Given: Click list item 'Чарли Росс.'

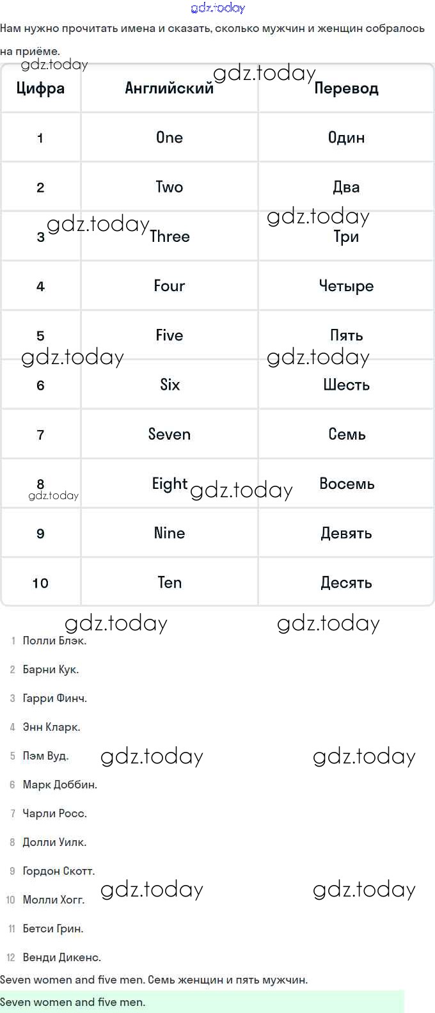Looking at the screenshot, I should point(54,813).
